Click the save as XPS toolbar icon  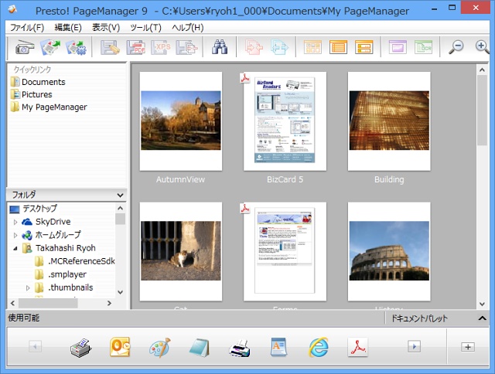coord(161,47)
